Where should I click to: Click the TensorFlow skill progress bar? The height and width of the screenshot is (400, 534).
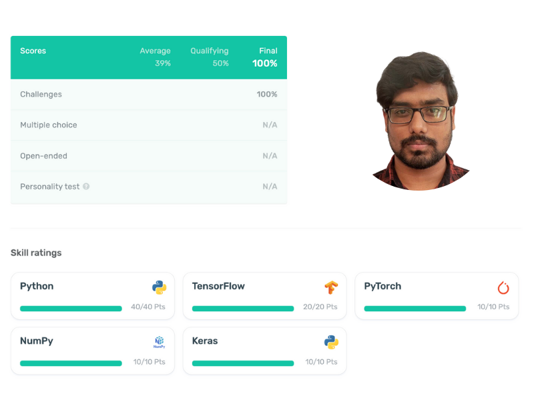(x=243, y=309)
